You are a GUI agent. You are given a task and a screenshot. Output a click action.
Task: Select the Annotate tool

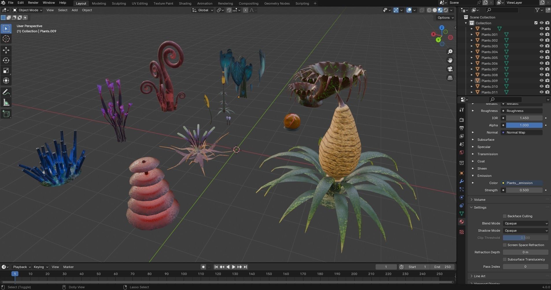[x=6, y=92]
